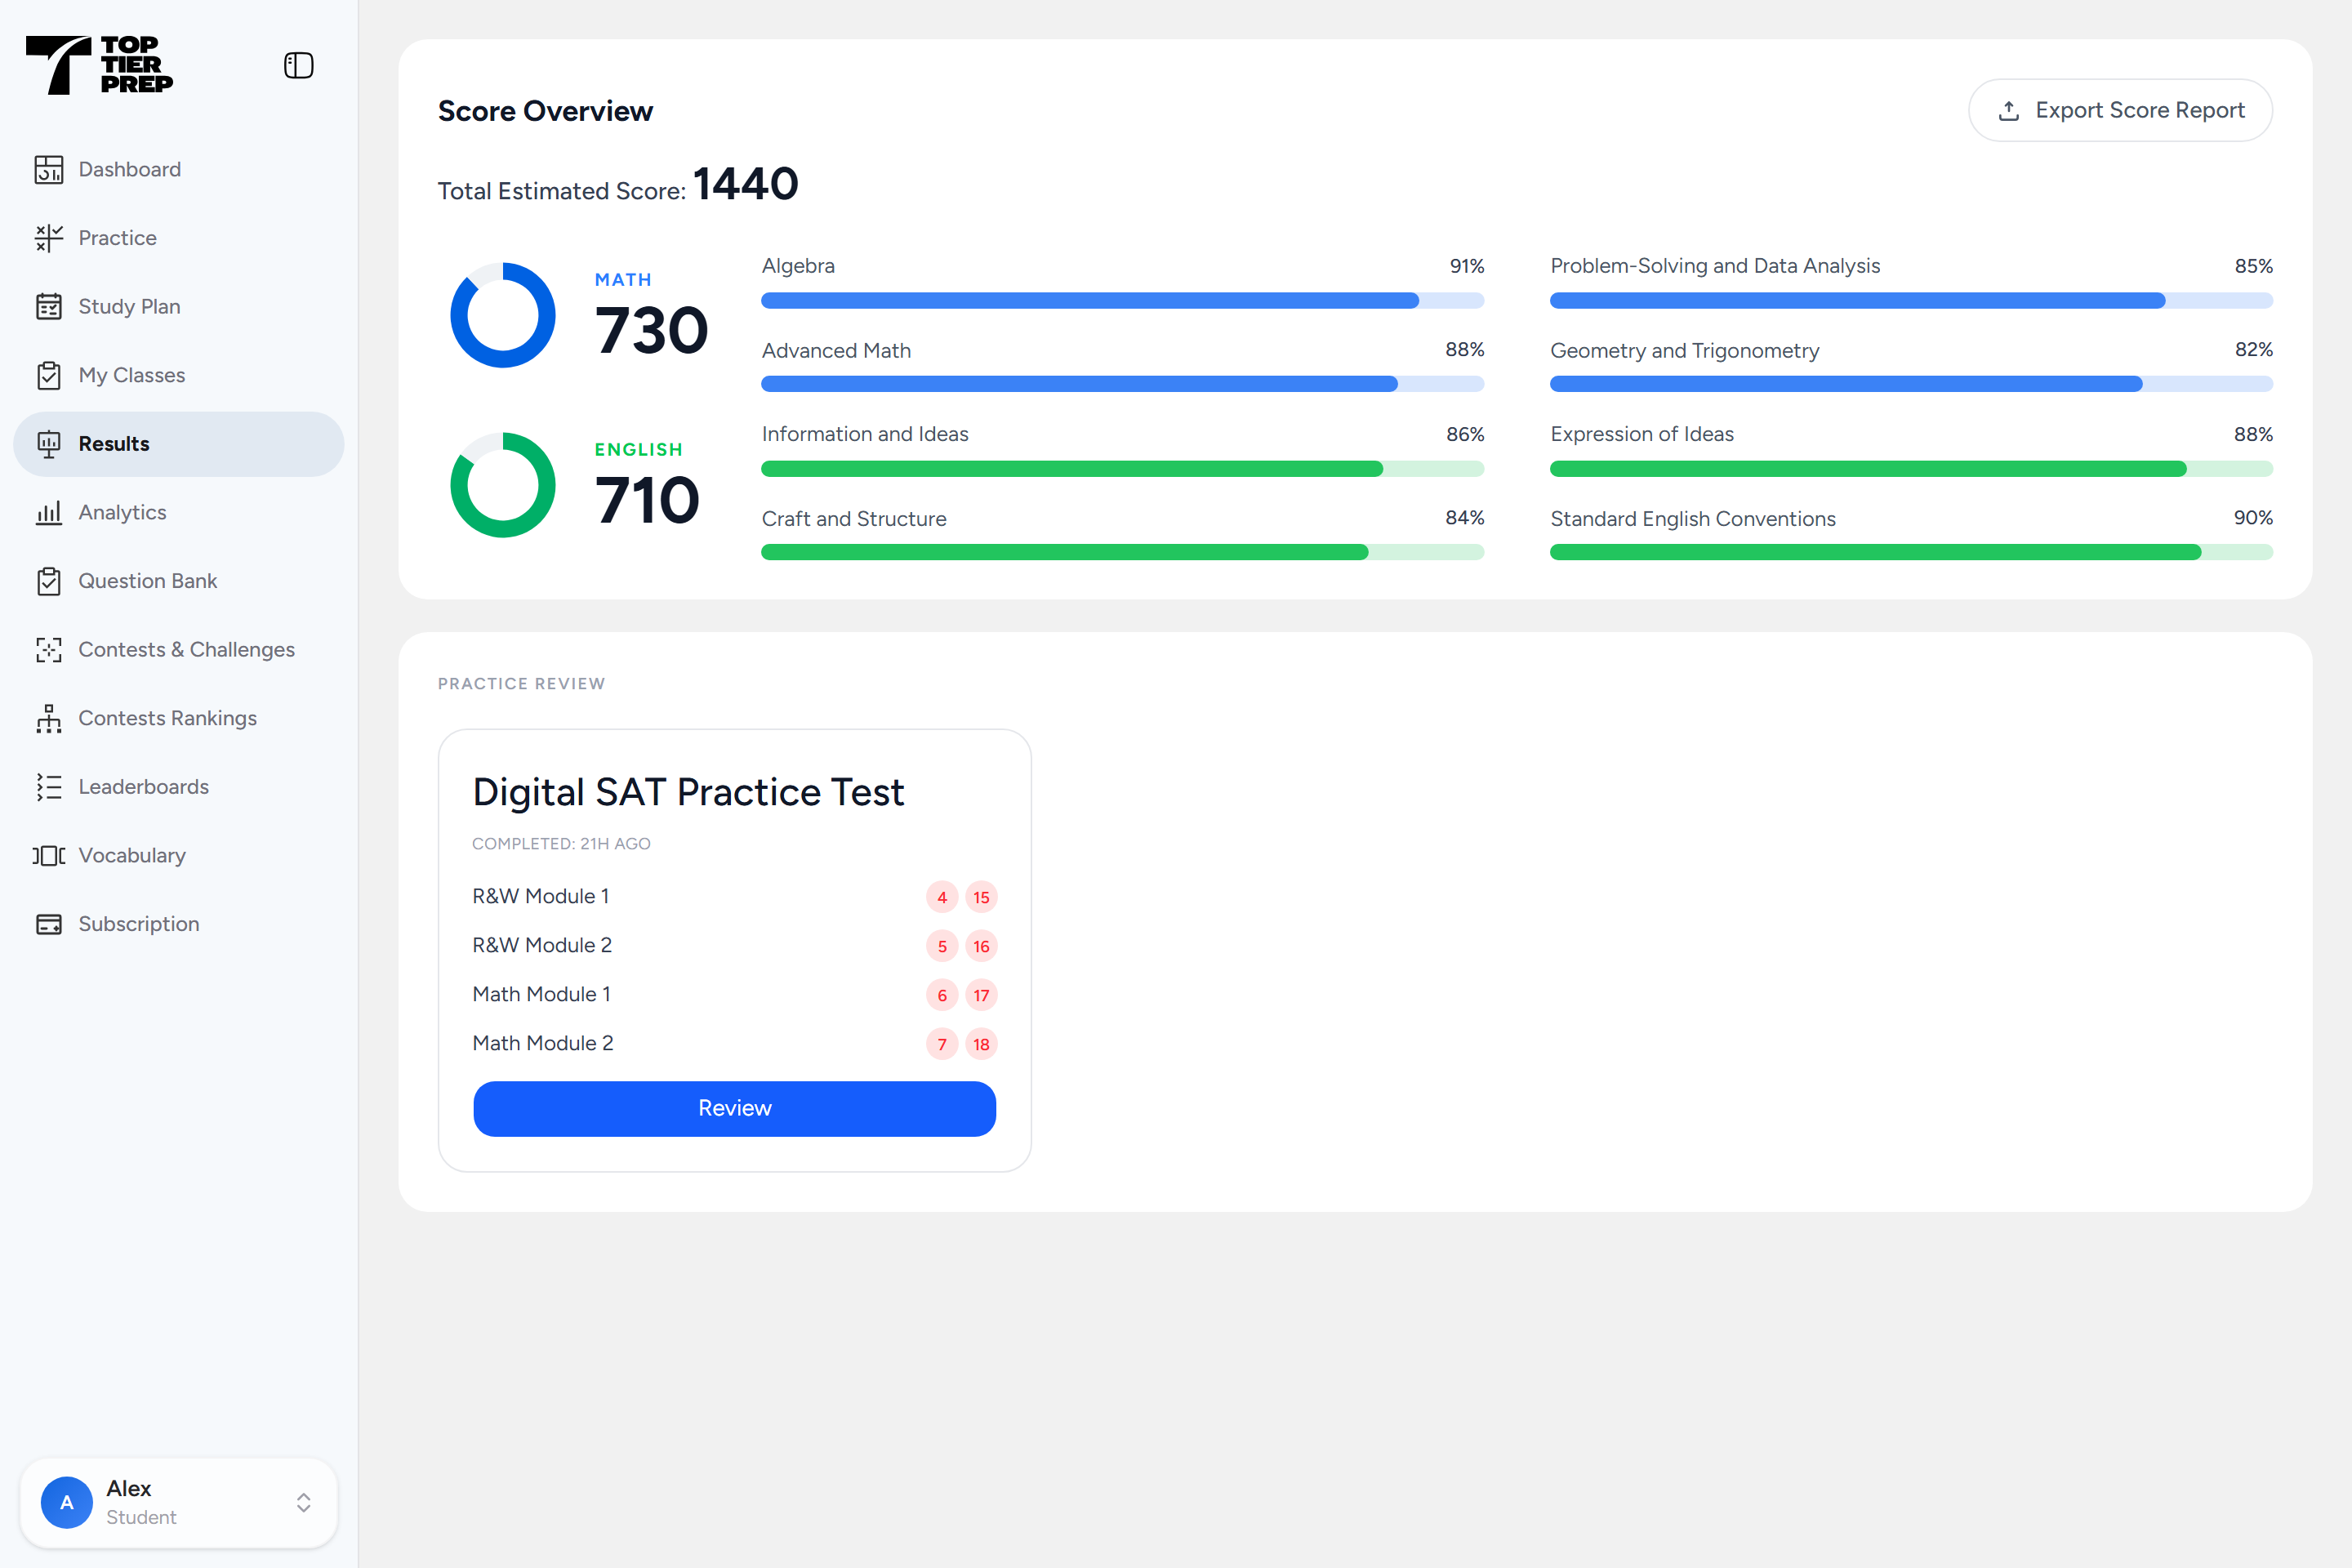Click badge 5 on R&W Module 2
2352x1568 pixels.
pos(942,946)
